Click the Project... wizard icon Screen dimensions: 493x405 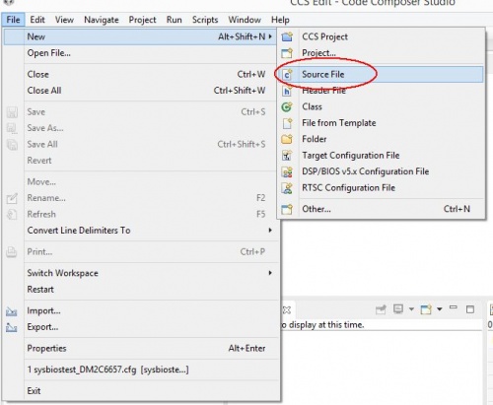[x=287, y=53]
